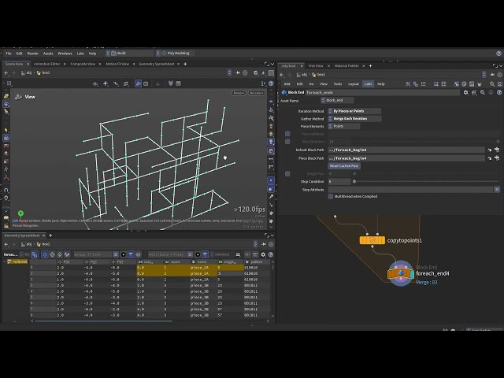Viewport: 504px width, 378px height.
Task: Open the Piece Elements Points dropdown
Action: [344, 126]
